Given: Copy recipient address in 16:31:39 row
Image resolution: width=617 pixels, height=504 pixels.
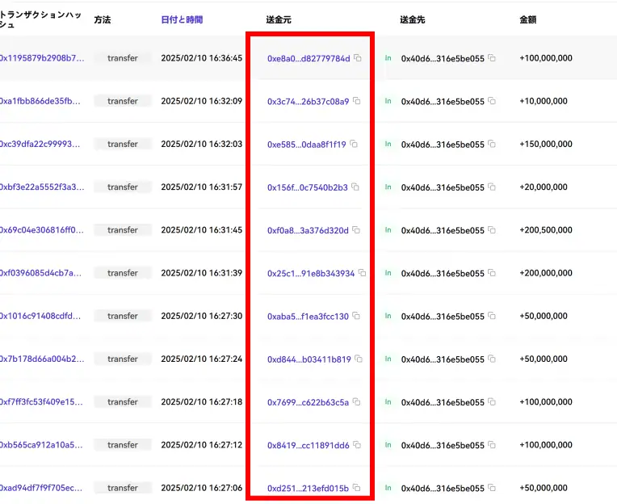Looking at the screenshot, I should tap(492, 273).
